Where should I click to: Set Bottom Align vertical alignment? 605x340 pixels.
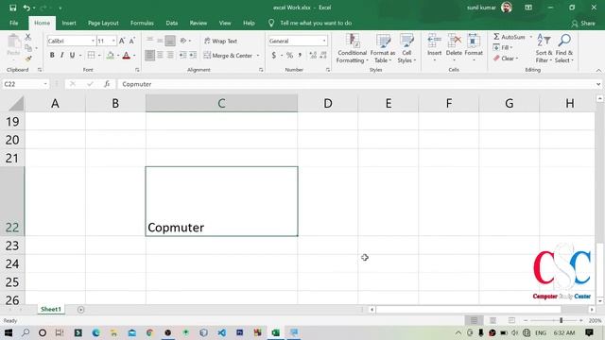(x=170, y=41)
